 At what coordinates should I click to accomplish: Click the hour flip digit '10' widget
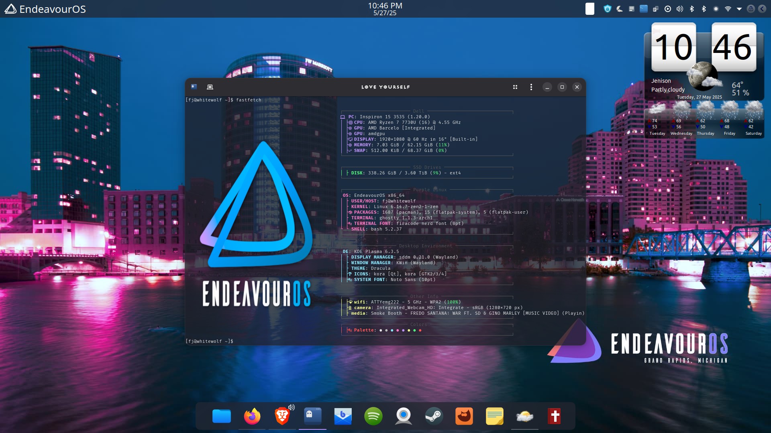673,47
